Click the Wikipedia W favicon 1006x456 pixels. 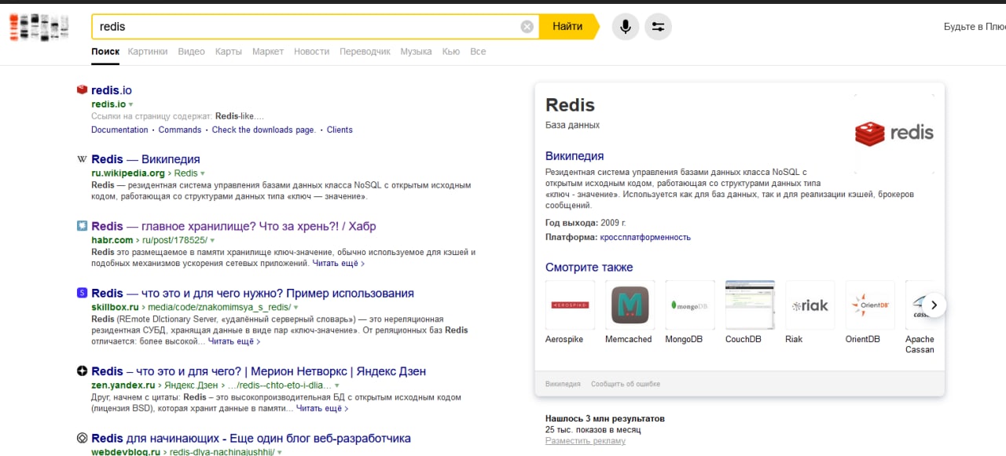[82, 159]
